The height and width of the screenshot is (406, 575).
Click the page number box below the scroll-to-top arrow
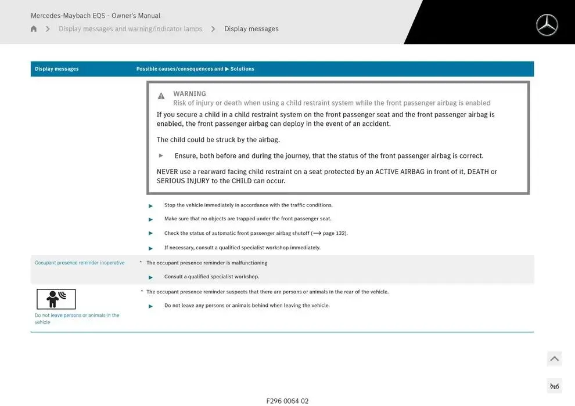pos(554,386)
